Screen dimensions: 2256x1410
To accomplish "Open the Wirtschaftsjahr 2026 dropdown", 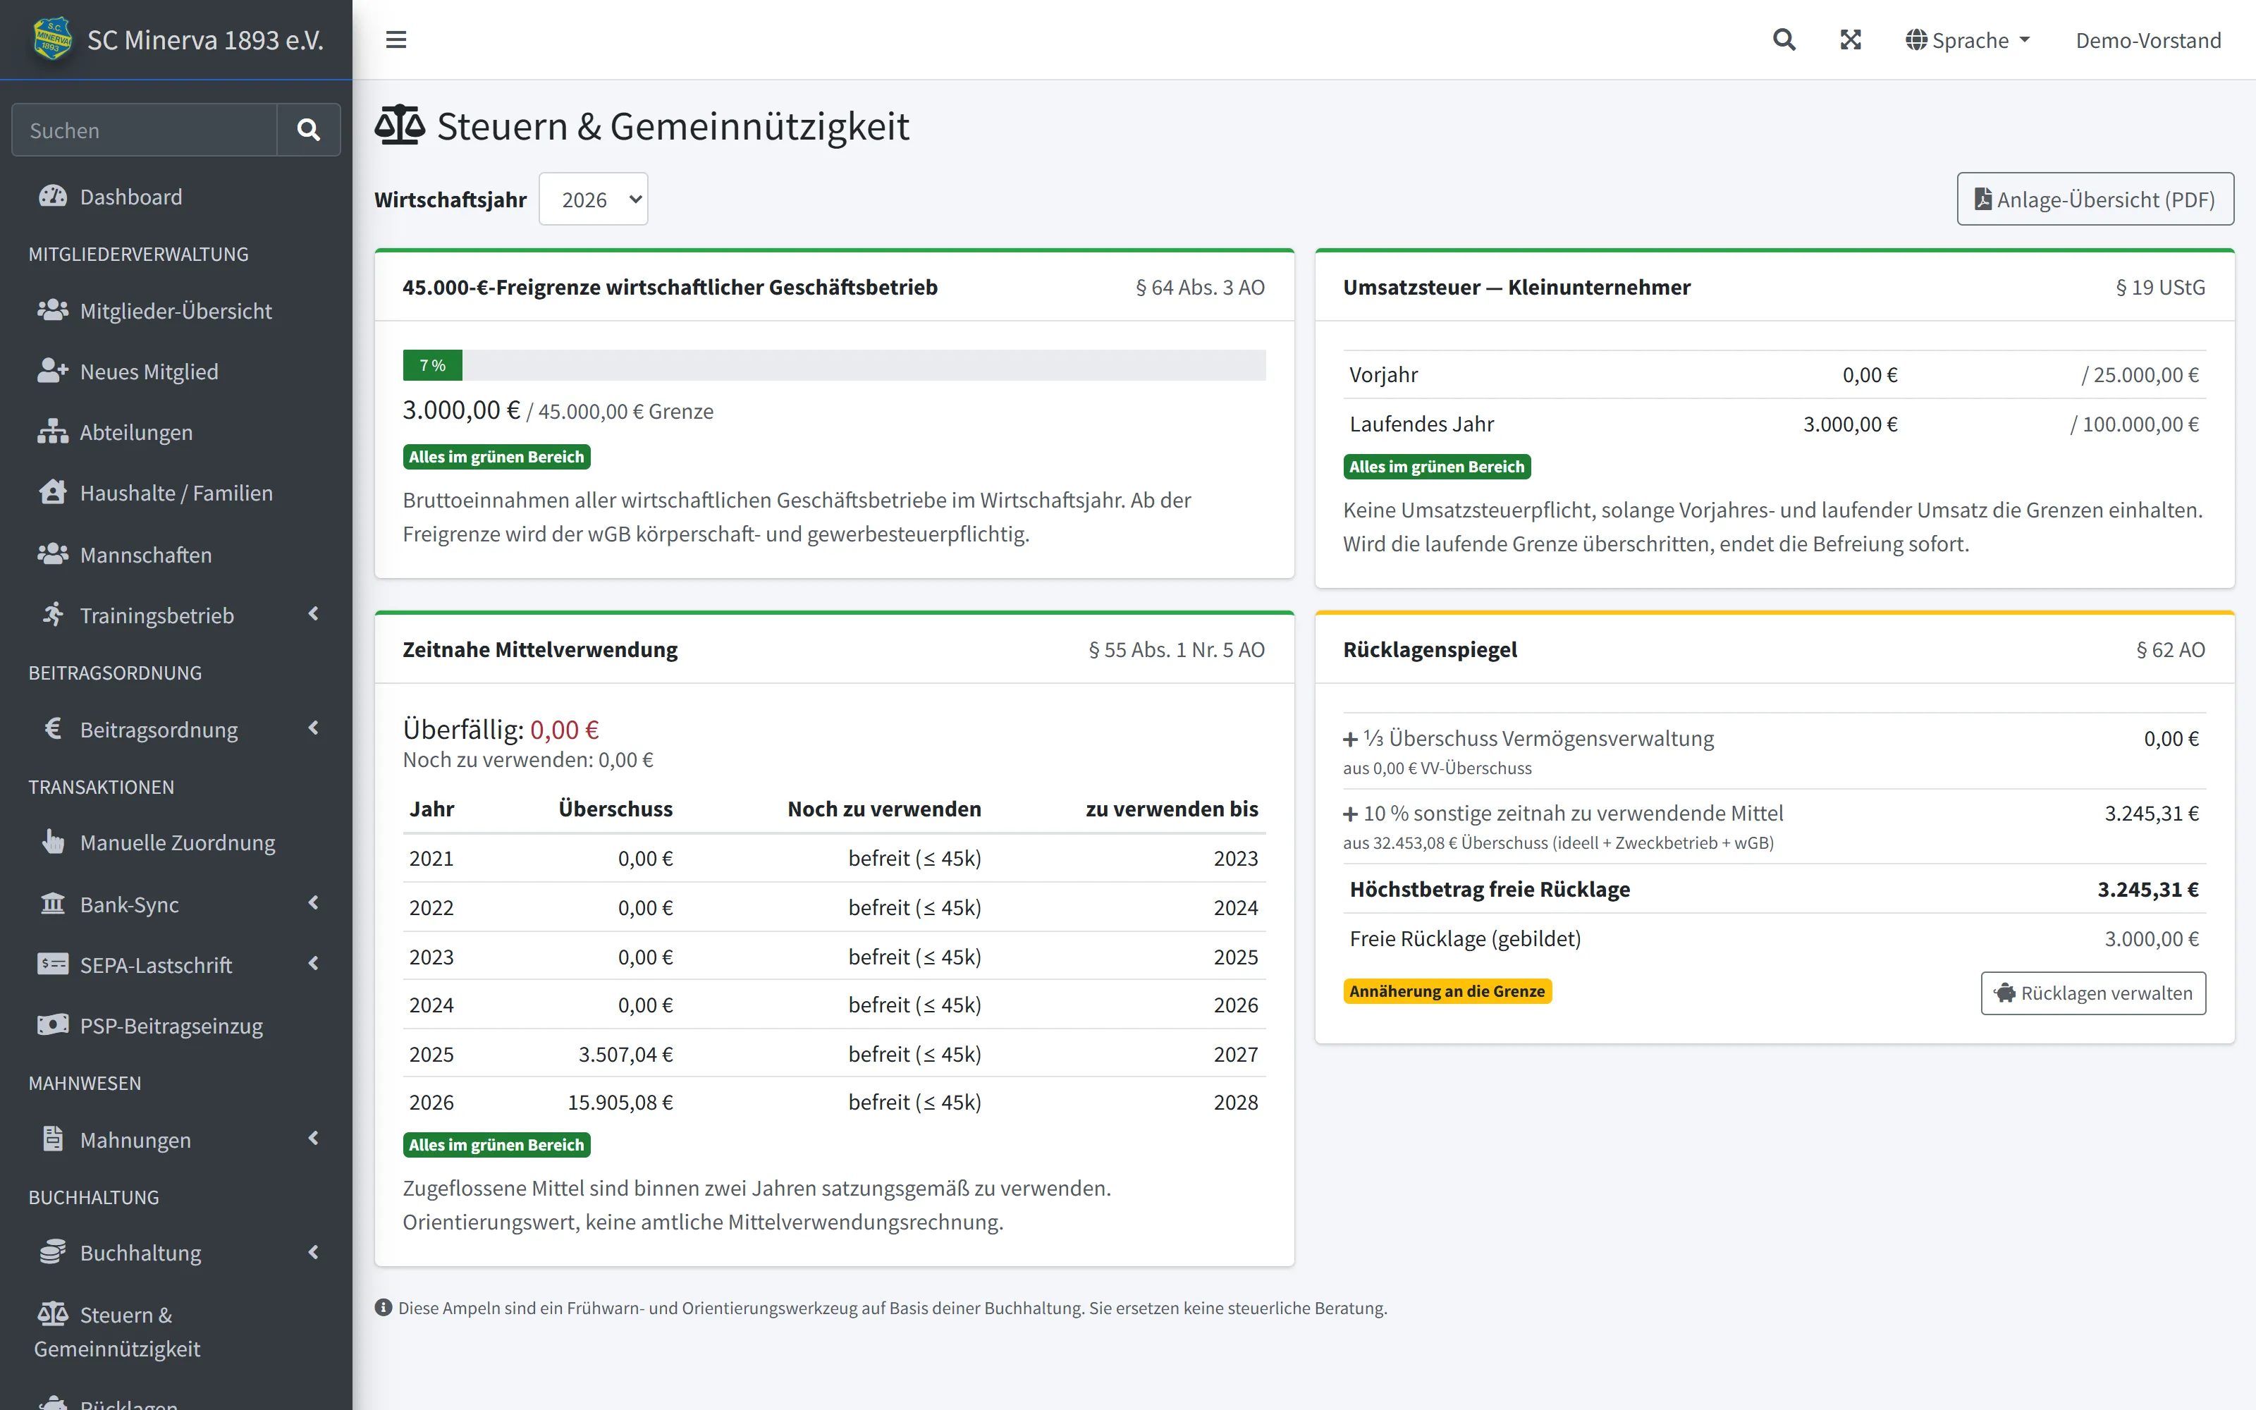I will 593,199.
